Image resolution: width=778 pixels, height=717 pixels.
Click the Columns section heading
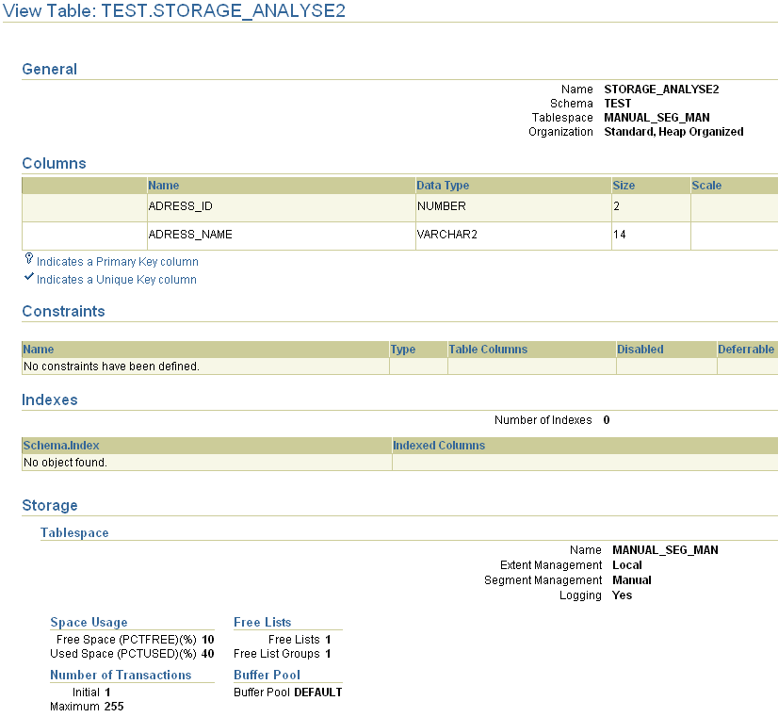tap(54, 163)
